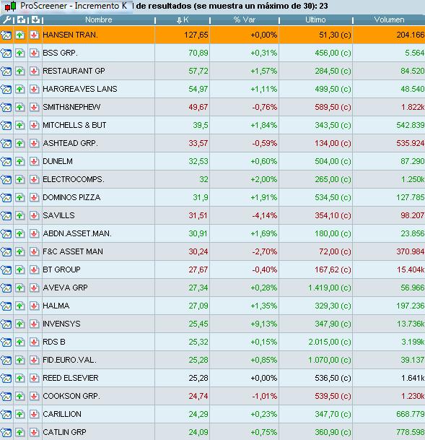Select the SMITH&NEPHEW name cell
This screenshot has width=425, height=440.
click(x=98, y=107)
